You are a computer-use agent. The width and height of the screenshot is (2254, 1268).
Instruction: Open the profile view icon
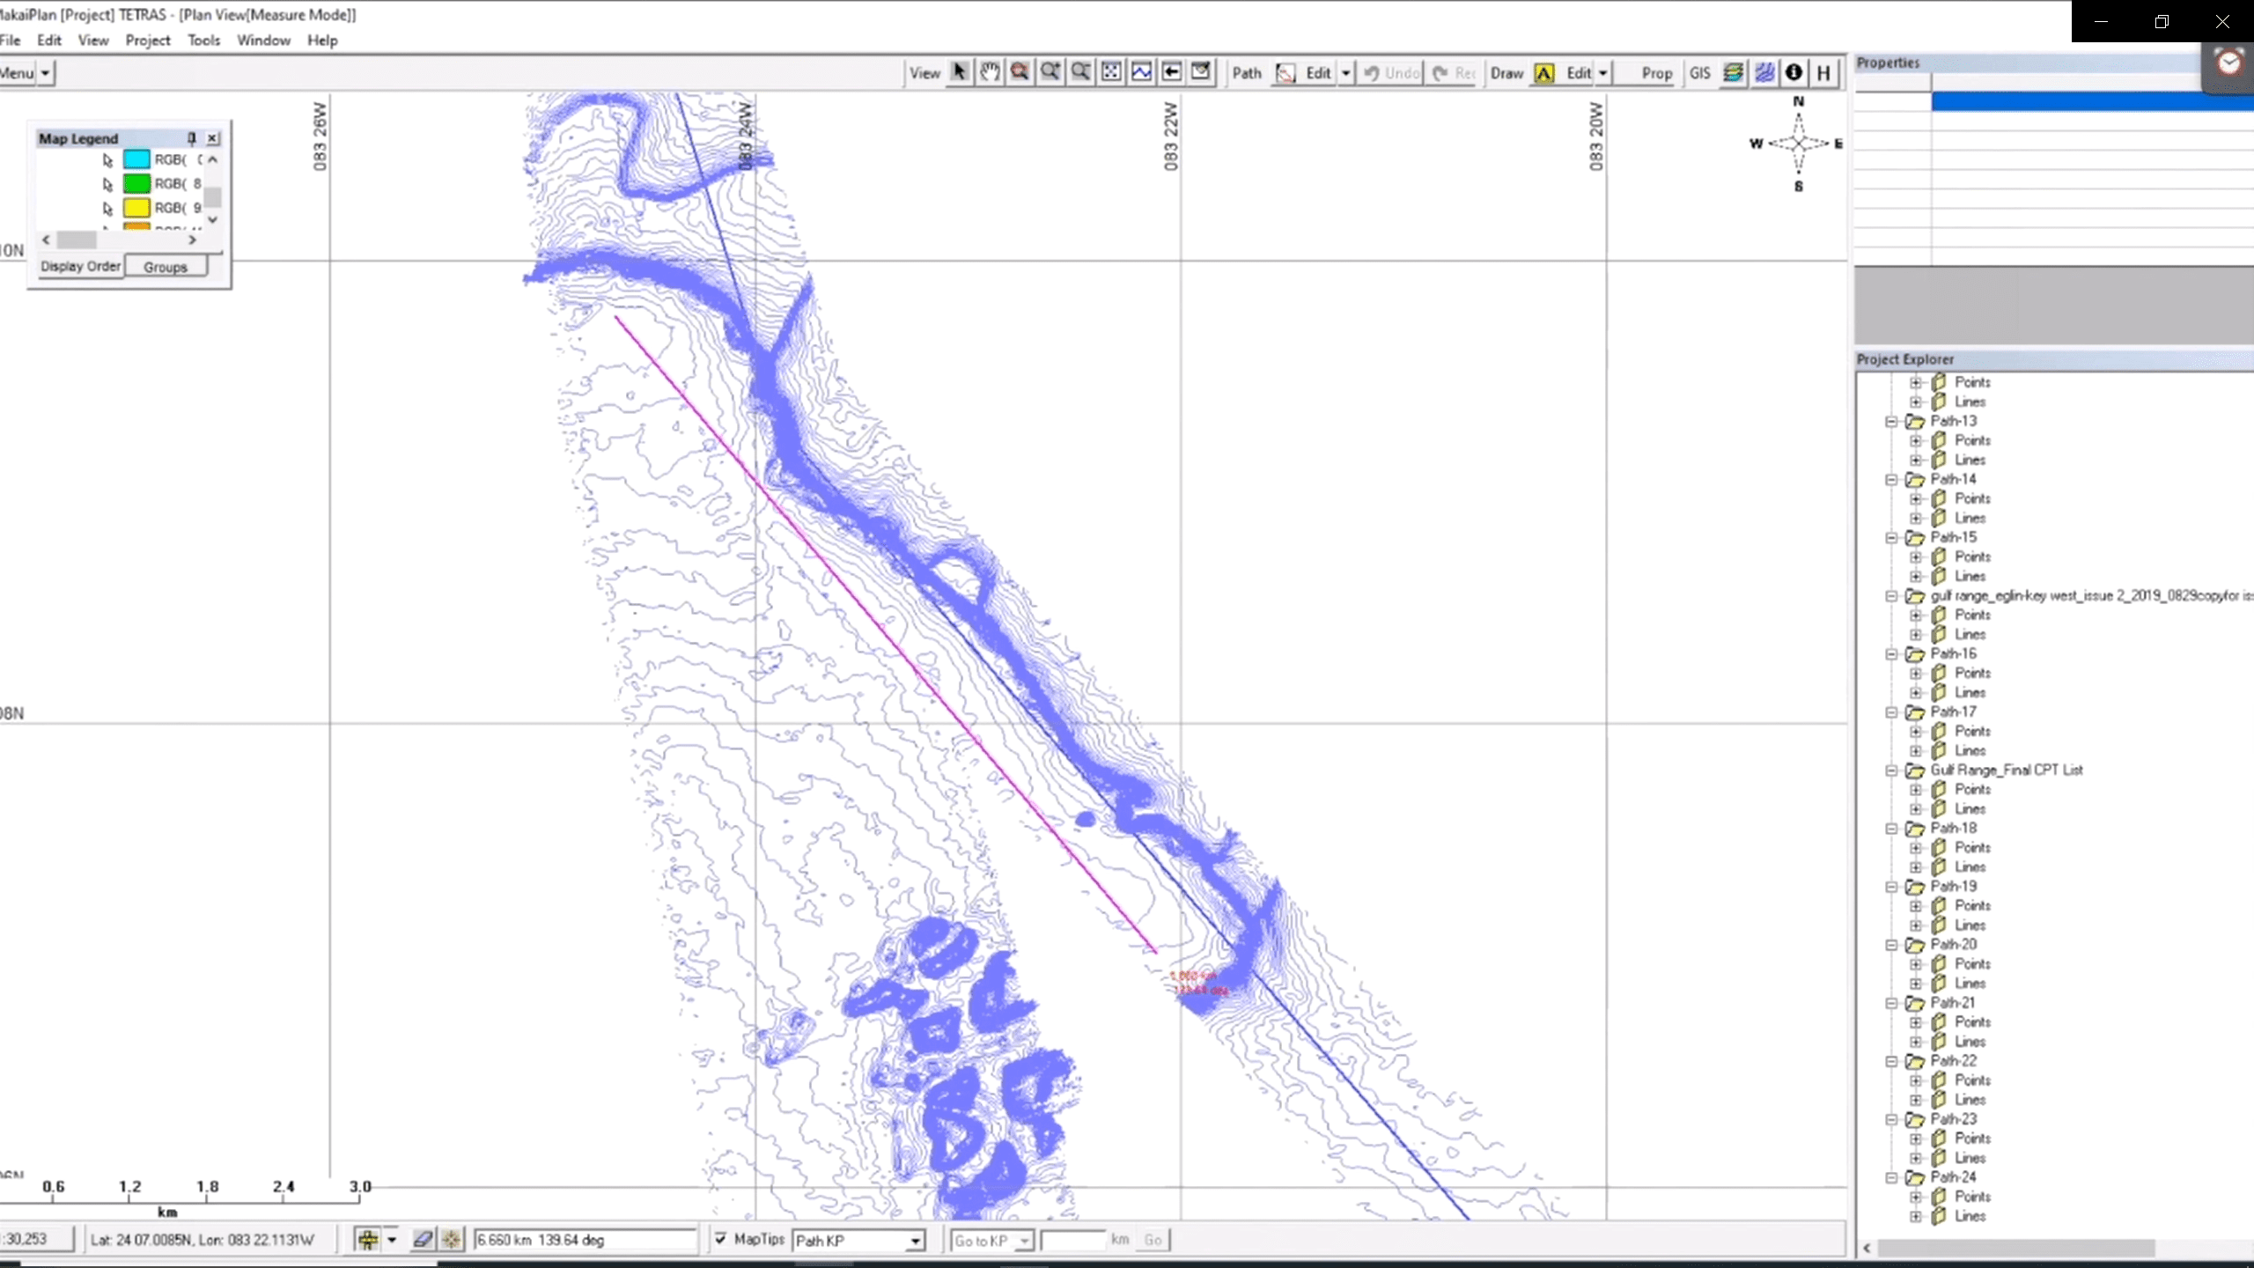click(x=1141, y=72)
